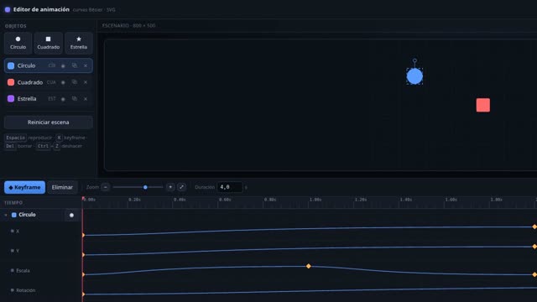Click the fit-timeline expand icon
This screenshot has height=302, width=537.
pos(181,187)
